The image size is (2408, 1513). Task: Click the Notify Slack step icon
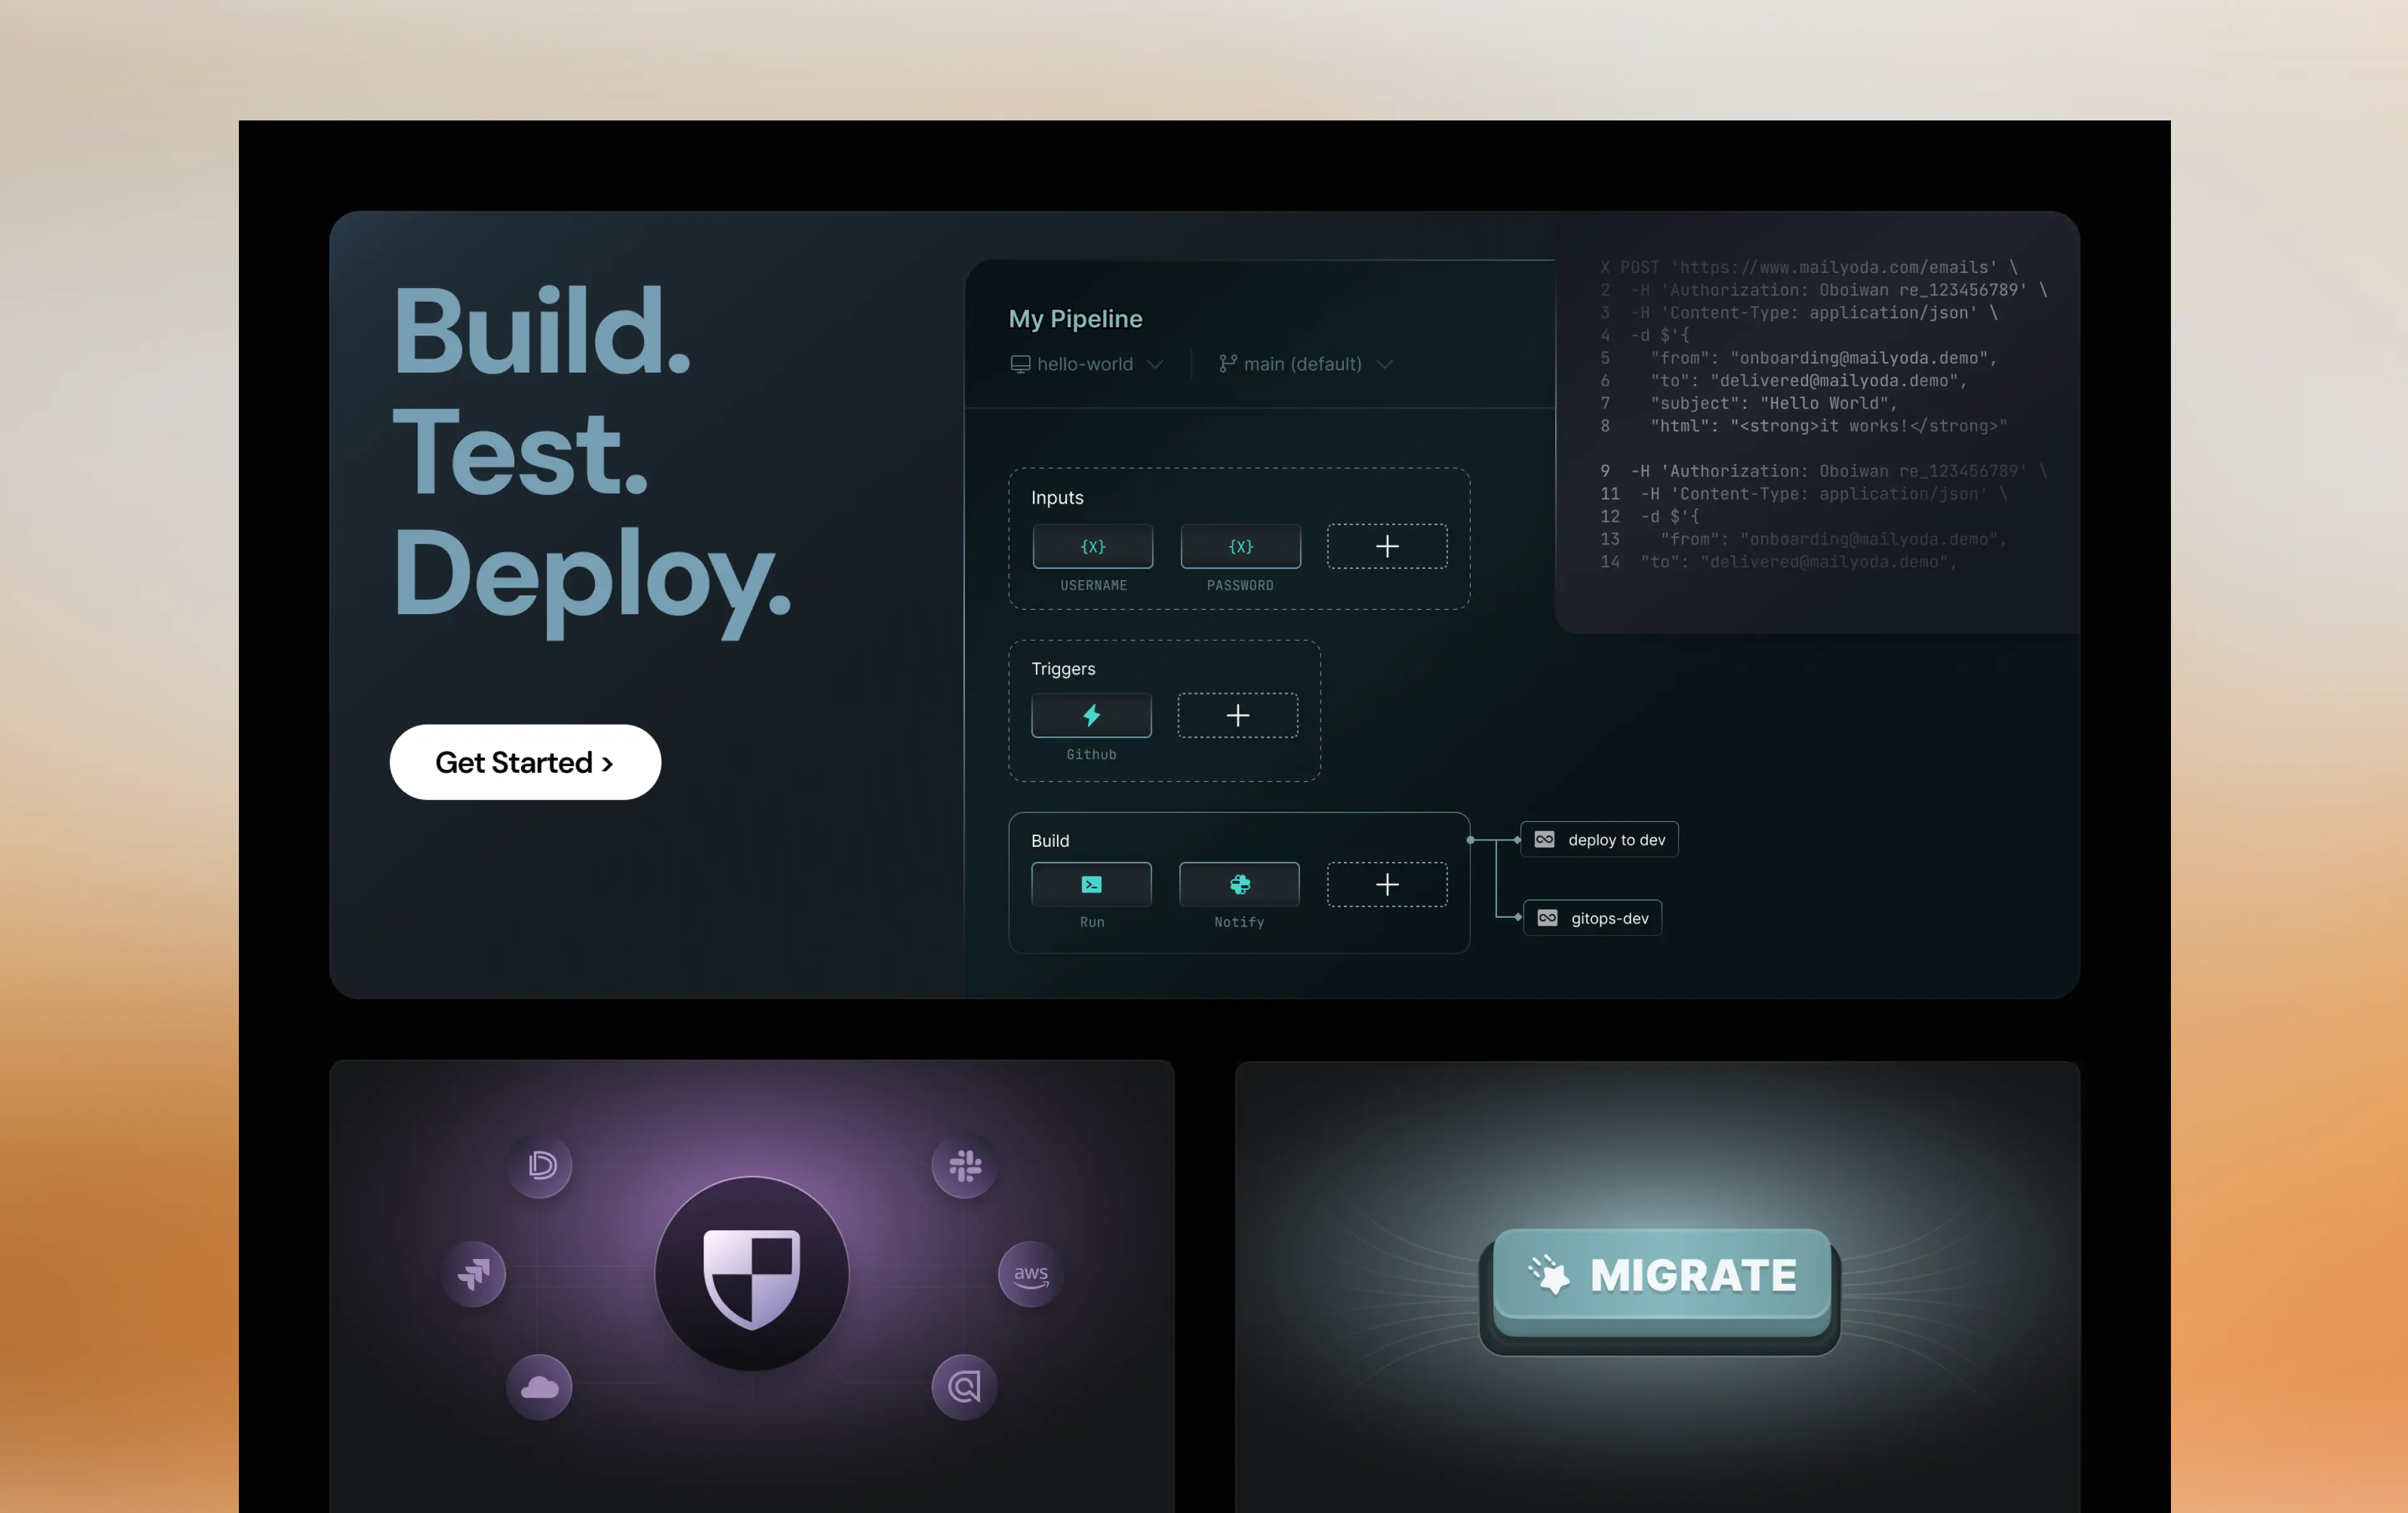pos(1239,884)
